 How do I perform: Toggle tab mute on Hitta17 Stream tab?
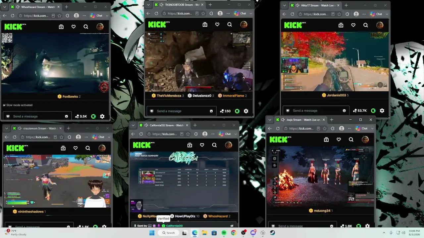tap(297, 5)
